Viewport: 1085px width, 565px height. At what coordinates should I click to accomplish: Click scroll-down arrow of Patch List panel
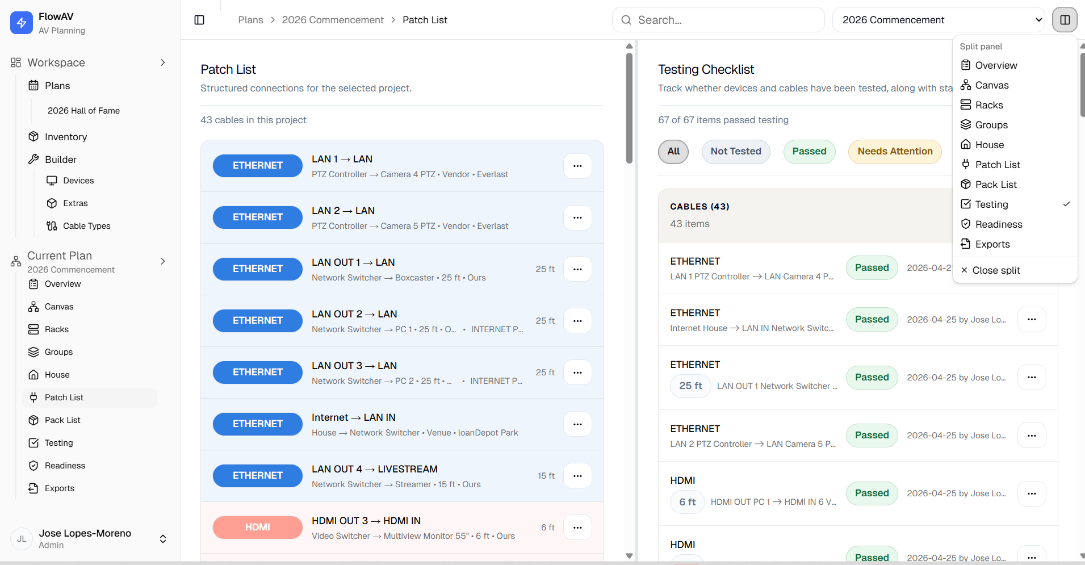(629, 556)
